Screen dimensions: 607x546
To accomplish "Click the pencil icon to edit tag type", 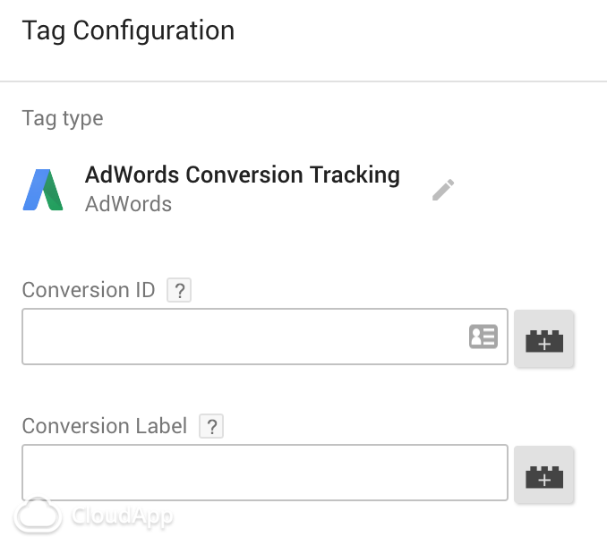I will [x=443, y=190].
